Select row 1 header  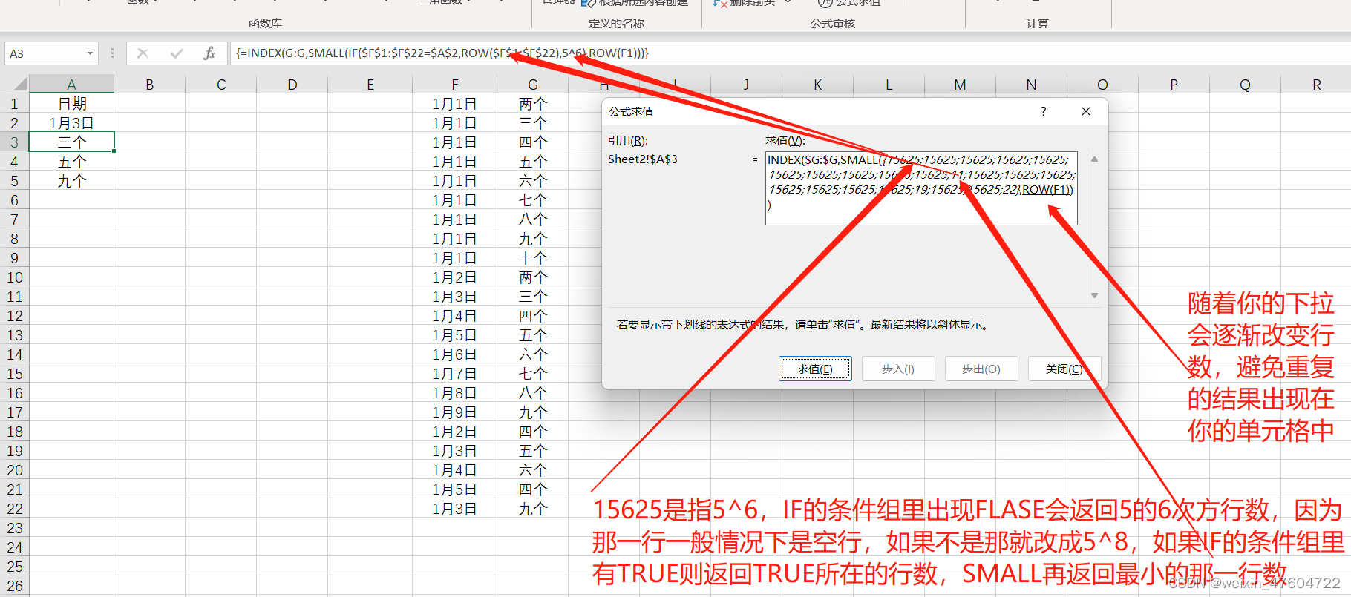[14, 104]
